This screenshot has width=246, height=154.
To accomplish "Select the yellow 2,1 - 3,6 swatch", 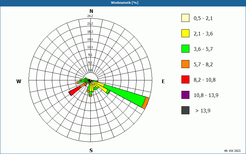I will pyautogui.click(x=185, y=33).
